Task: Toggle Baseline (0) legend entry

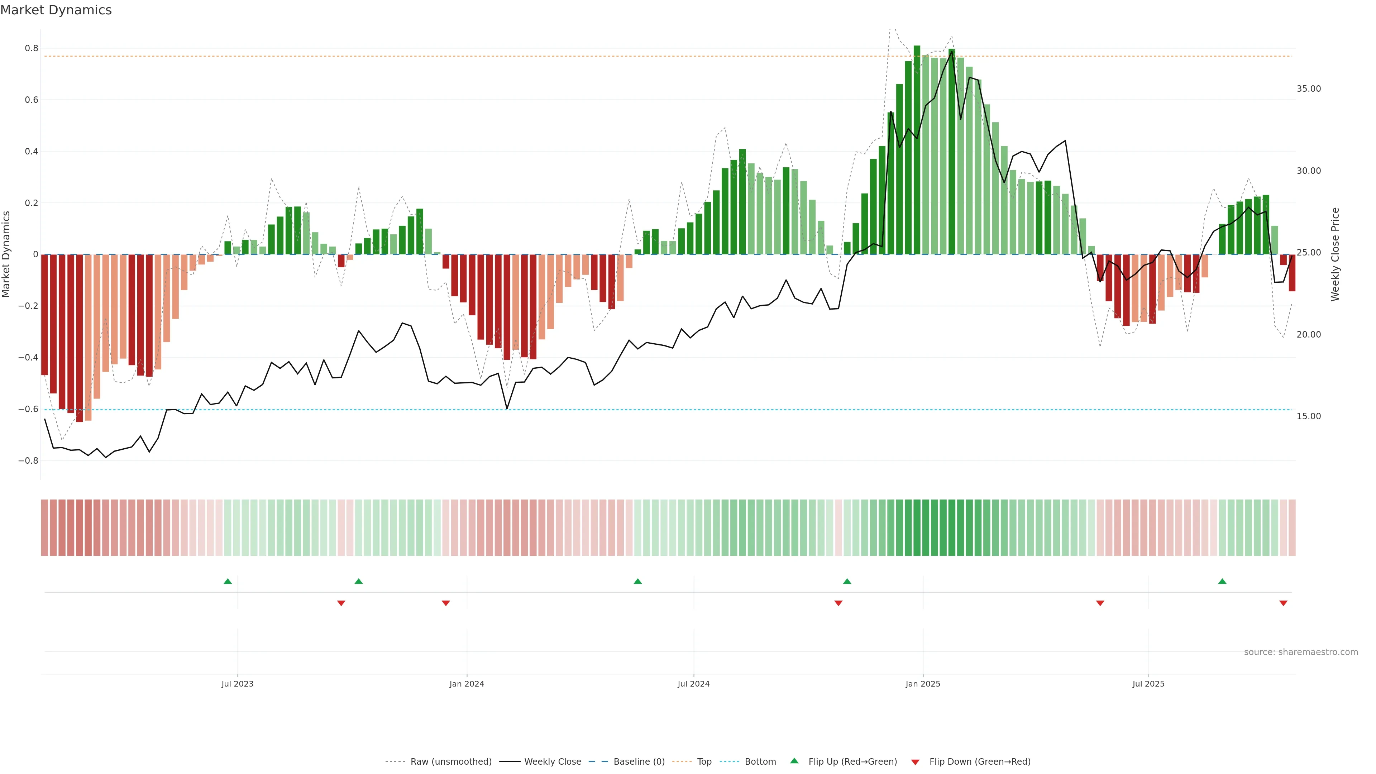Action: point(639,762)
